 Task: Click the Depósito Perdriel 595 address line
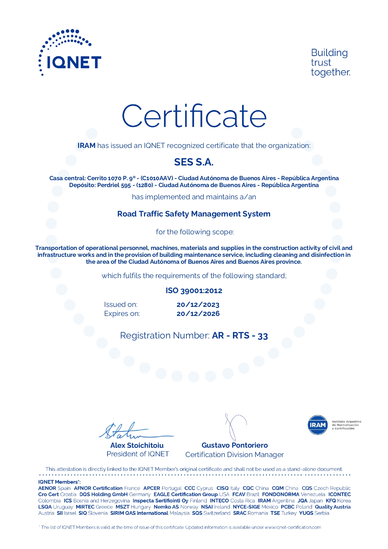(194, 185)
